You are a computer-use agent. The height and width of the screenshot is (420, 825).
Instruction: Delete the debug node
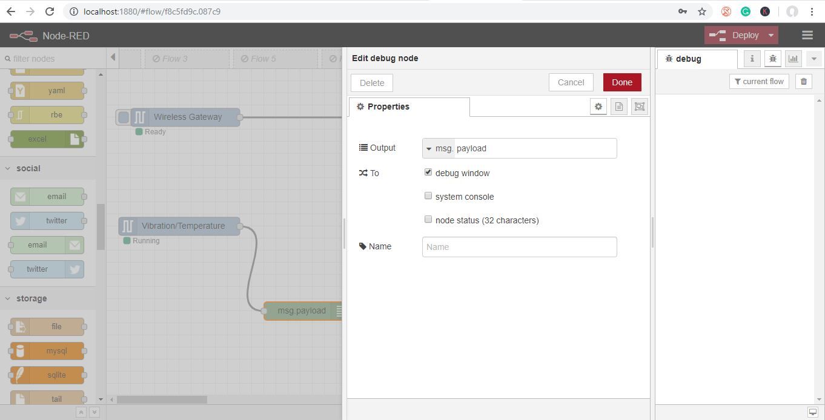pos(372,83)
